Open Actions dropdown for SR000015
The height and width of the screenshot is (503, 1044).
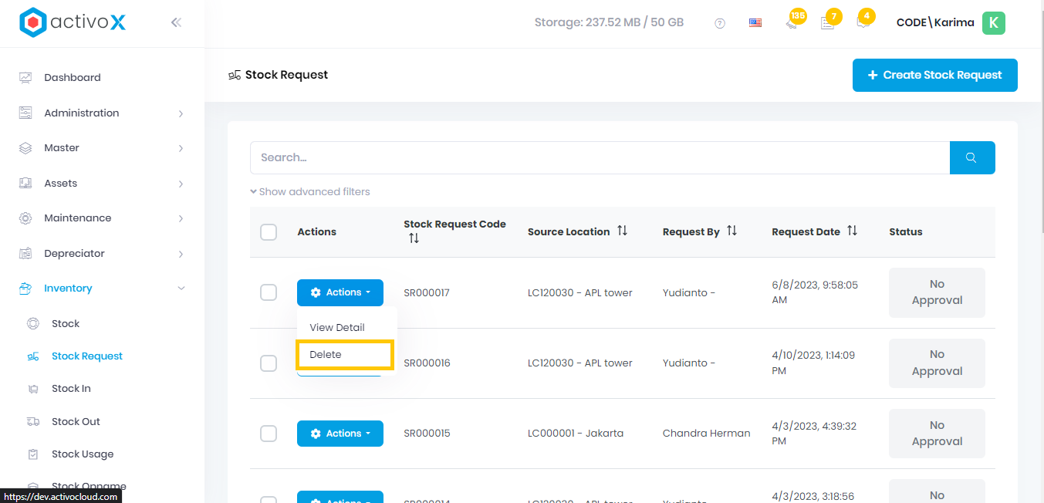pyautogui.click(x=340, y=434)
